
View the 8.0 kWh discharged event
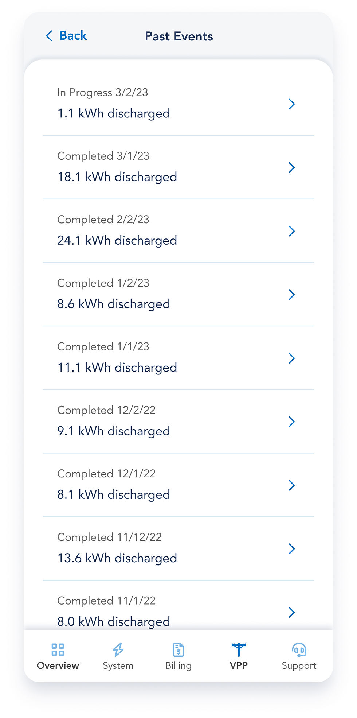tap(114, 621)
